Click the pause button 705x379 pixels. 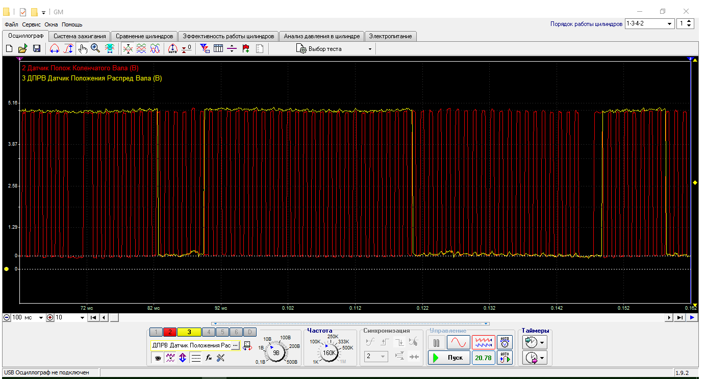coord(436,342)
